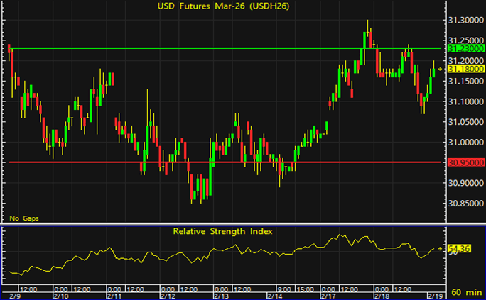Click the yellow arrow beside the 31.18000 price

pyautogui.click(x=441, y=69)
